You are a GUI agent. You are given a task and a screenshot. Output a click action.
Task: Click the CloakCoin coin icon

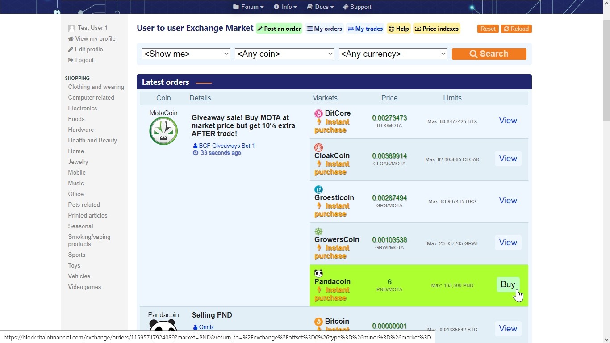click(x=318, y=147)
